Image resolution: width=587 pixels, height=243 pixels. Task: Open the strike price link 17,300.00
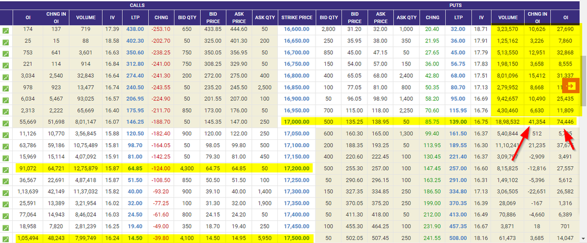pos(296,191)
